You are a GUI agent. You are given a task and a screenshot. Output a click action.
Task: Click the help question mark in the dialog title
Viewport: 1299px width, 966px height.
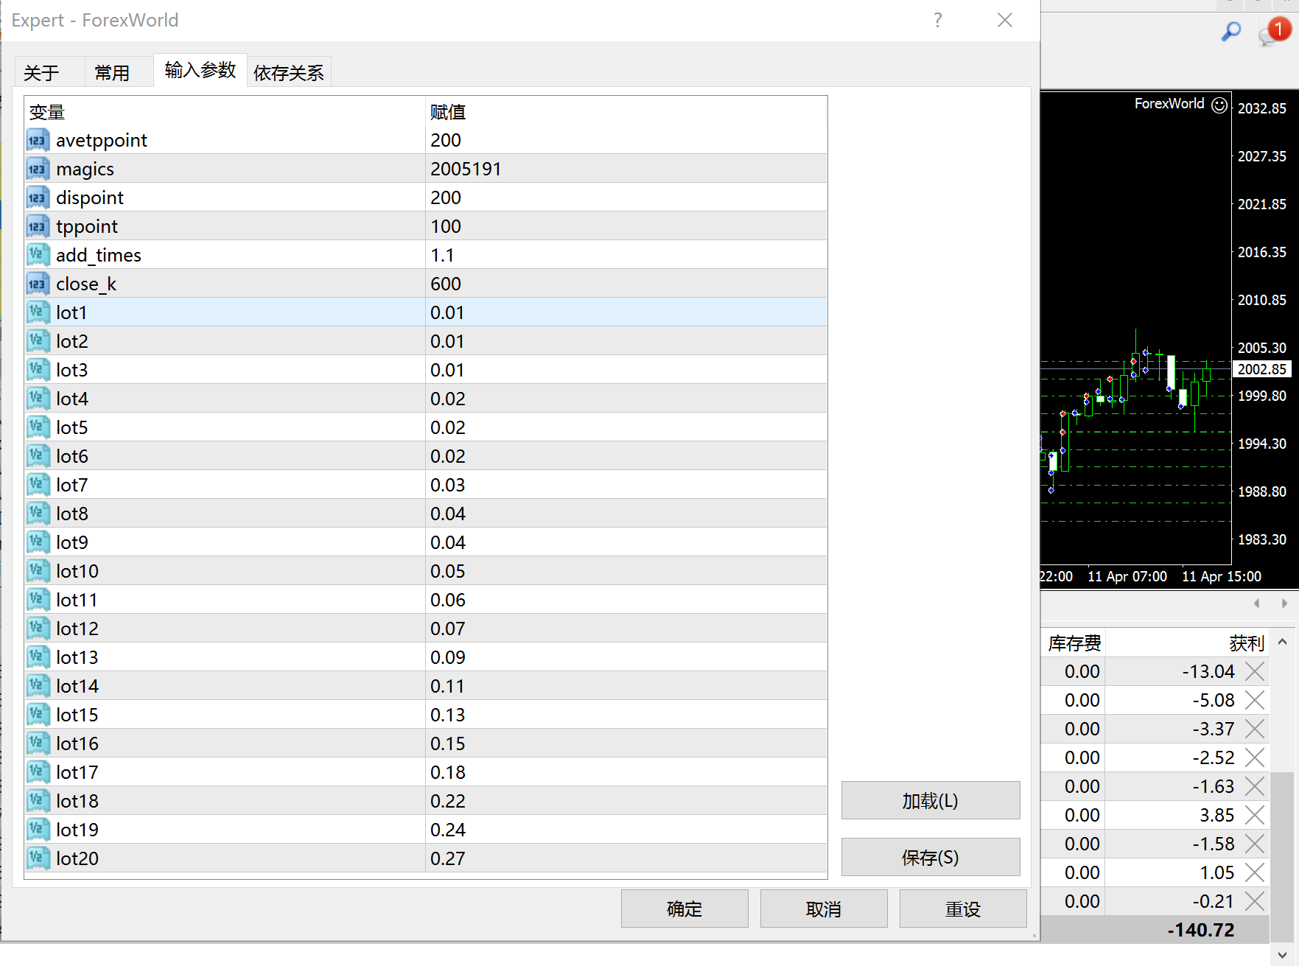coord(938,20)
